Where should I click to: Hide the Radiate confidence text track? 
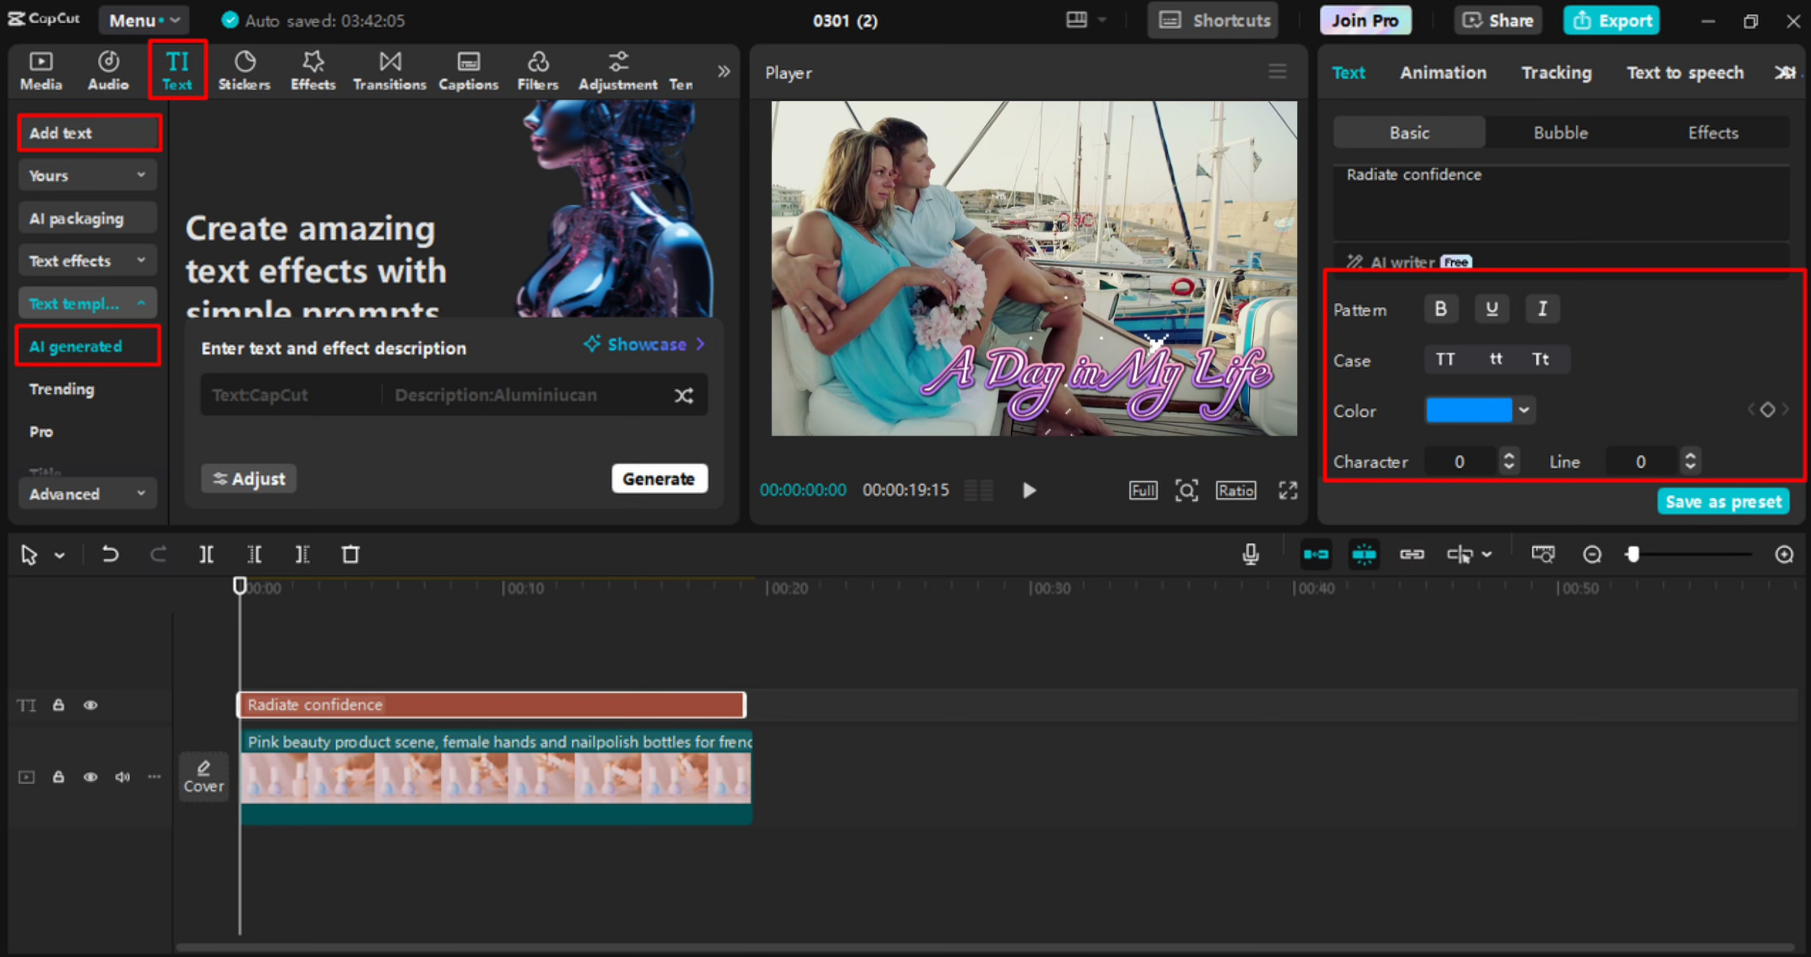pyautogui.click(x=90, y=705)
